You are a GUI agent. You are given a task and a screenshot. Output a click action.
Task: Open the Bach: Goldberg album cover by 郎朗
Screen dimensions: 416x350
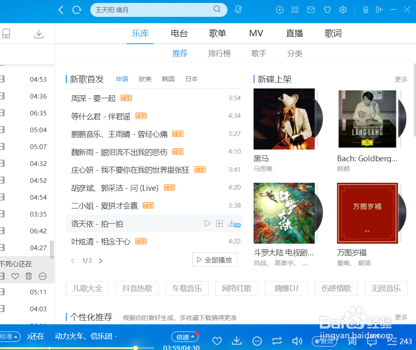367,119
